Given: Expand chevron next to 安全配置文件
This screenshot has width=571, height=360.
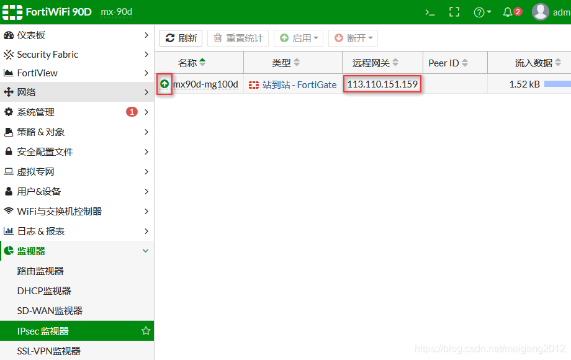Looking at the screenshot, I should coord(146,151).
